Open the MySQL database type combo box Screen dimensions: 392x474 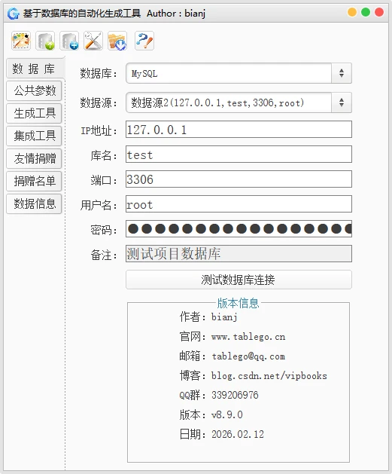(x=239, y=73)
